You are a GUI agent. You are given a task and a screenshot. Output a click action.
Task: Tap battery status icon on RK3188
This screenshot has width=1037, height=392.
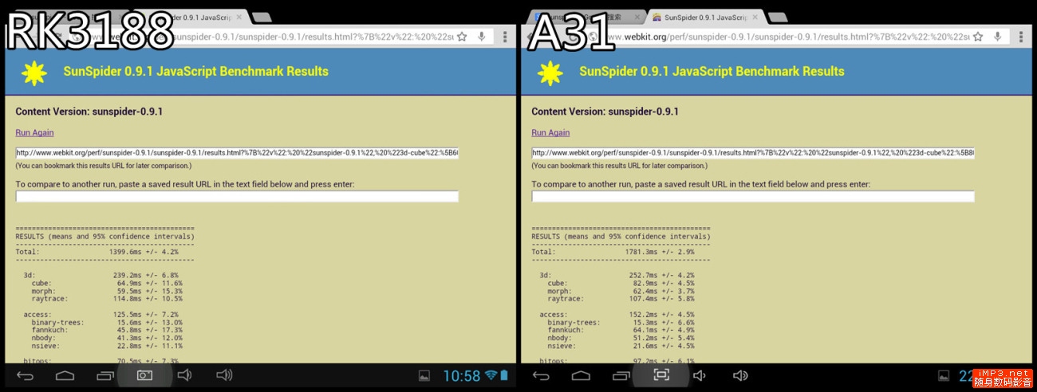coord(504,375)
